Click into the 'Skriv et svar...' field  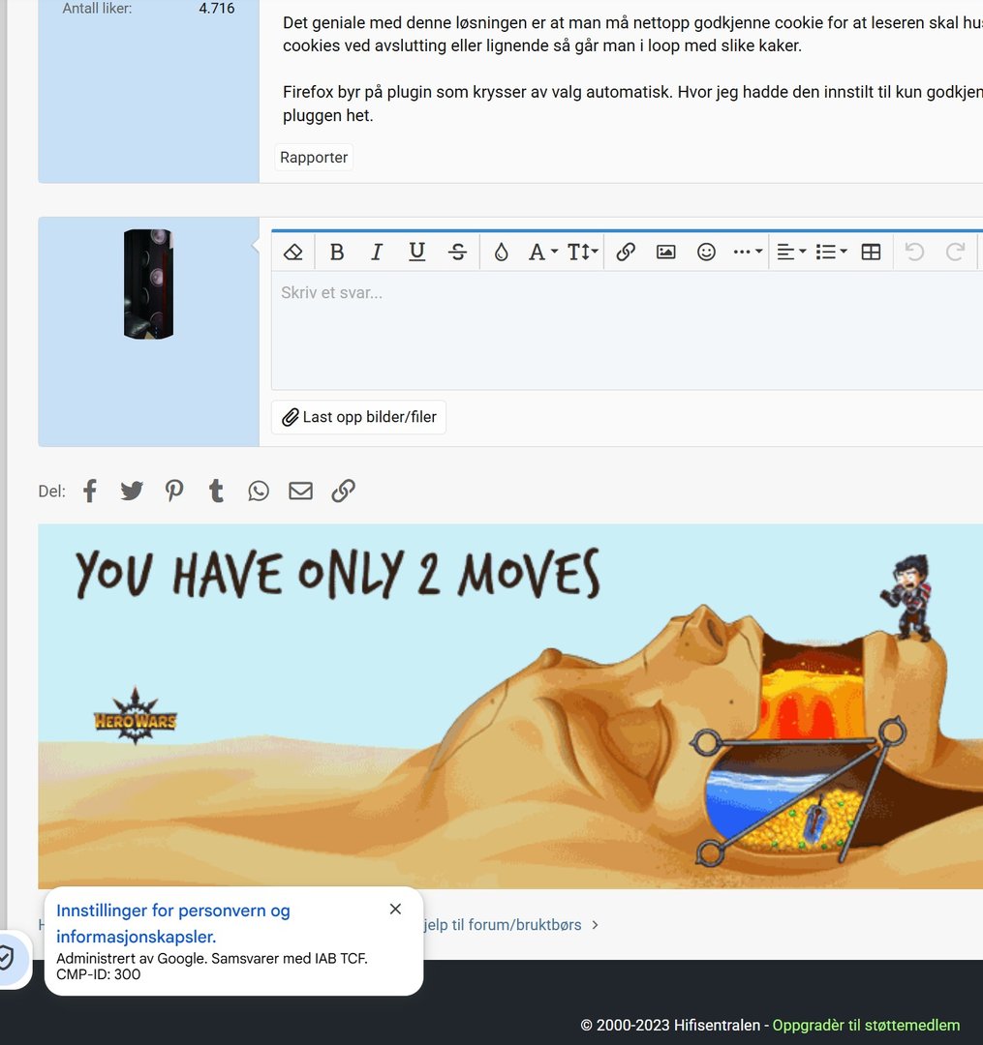(627, 330)
